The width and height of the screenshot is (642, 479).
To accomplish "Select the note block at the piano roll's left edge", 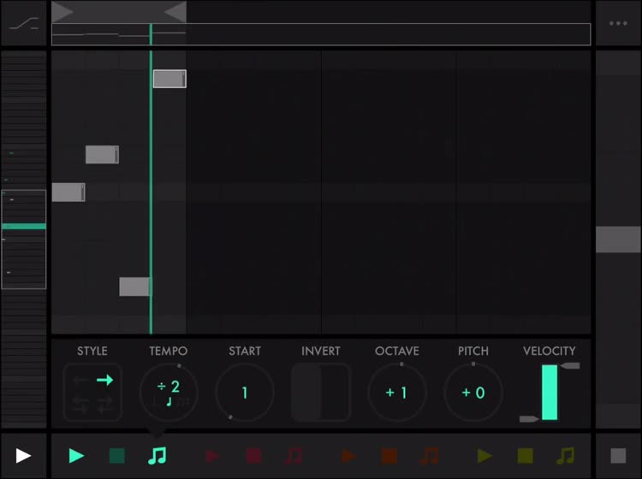I will coord(68,192).
